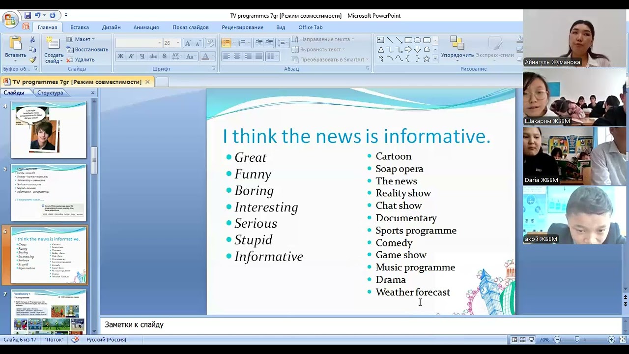Open the round Office button menu
The height and width of the screenshot is (354, 629).
pos(10,20)
